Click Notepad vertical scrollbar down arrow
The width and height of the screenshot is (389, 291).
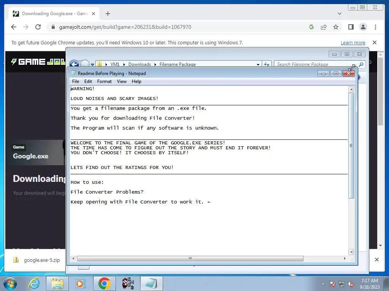[x=351, y=252]
